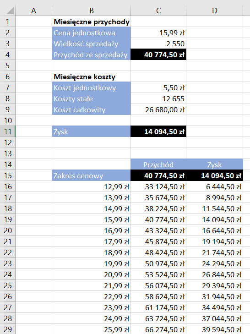Select column D header

pos(215,11)
